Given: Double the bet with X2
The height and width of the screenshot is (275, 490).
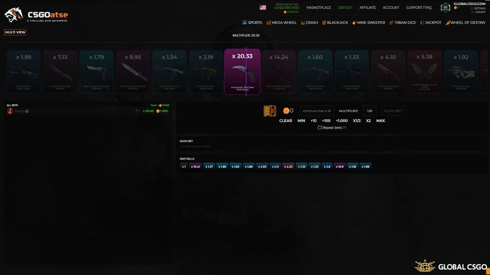Looking at the screenshot, I should coord(368,121).
